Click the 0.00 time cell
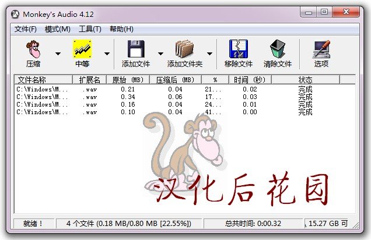Viewport: 371px width, 240px height. [250, 112]
